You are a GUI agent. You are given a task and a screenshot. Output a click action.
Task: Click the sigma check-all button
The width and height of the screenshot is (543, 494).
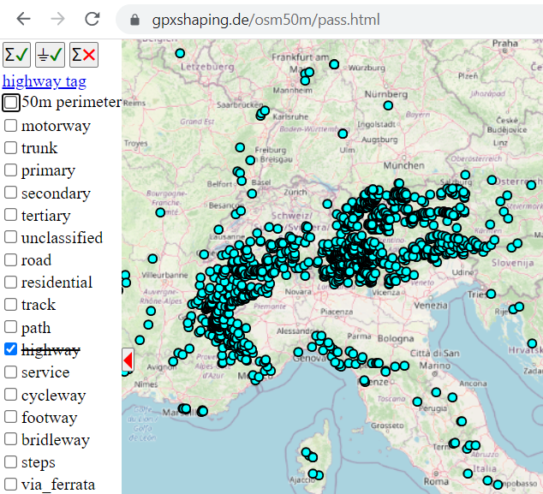(16, 55)
